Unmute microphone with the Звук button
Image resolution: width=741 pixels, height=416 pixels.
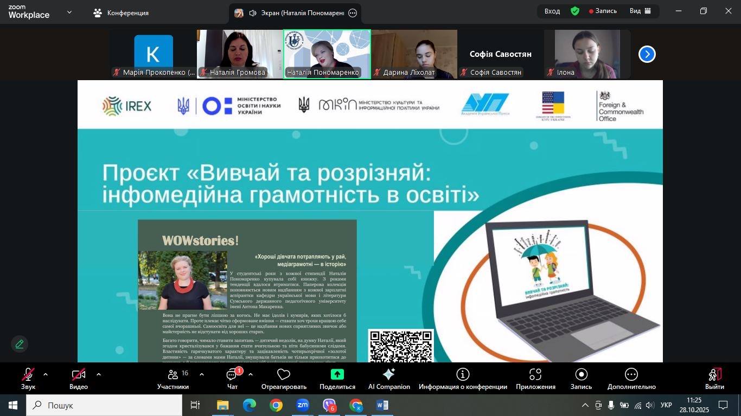[28, 379]
